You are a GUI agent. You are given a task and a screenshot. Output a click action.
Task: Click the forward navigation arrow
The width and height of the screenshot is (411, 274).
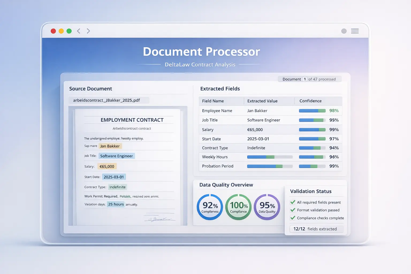pyautogui.click(x=88, y=31)
